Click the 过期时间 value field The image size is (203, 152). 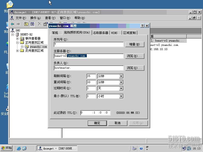pos(91,88)
